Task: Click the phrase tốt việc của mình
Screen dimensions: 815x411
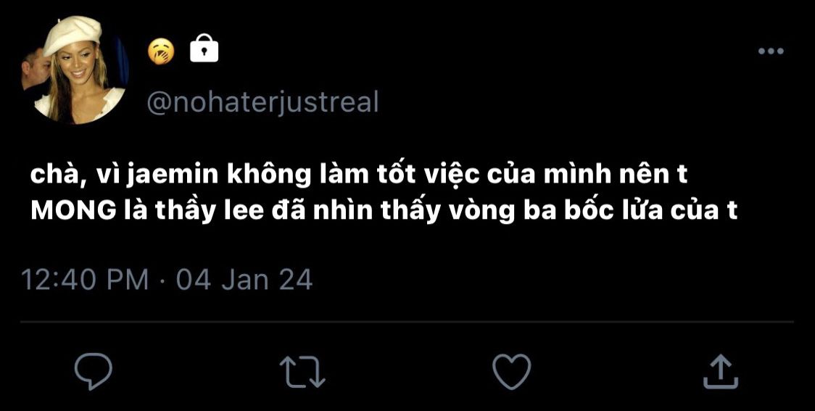Action: tap(450, 175)
